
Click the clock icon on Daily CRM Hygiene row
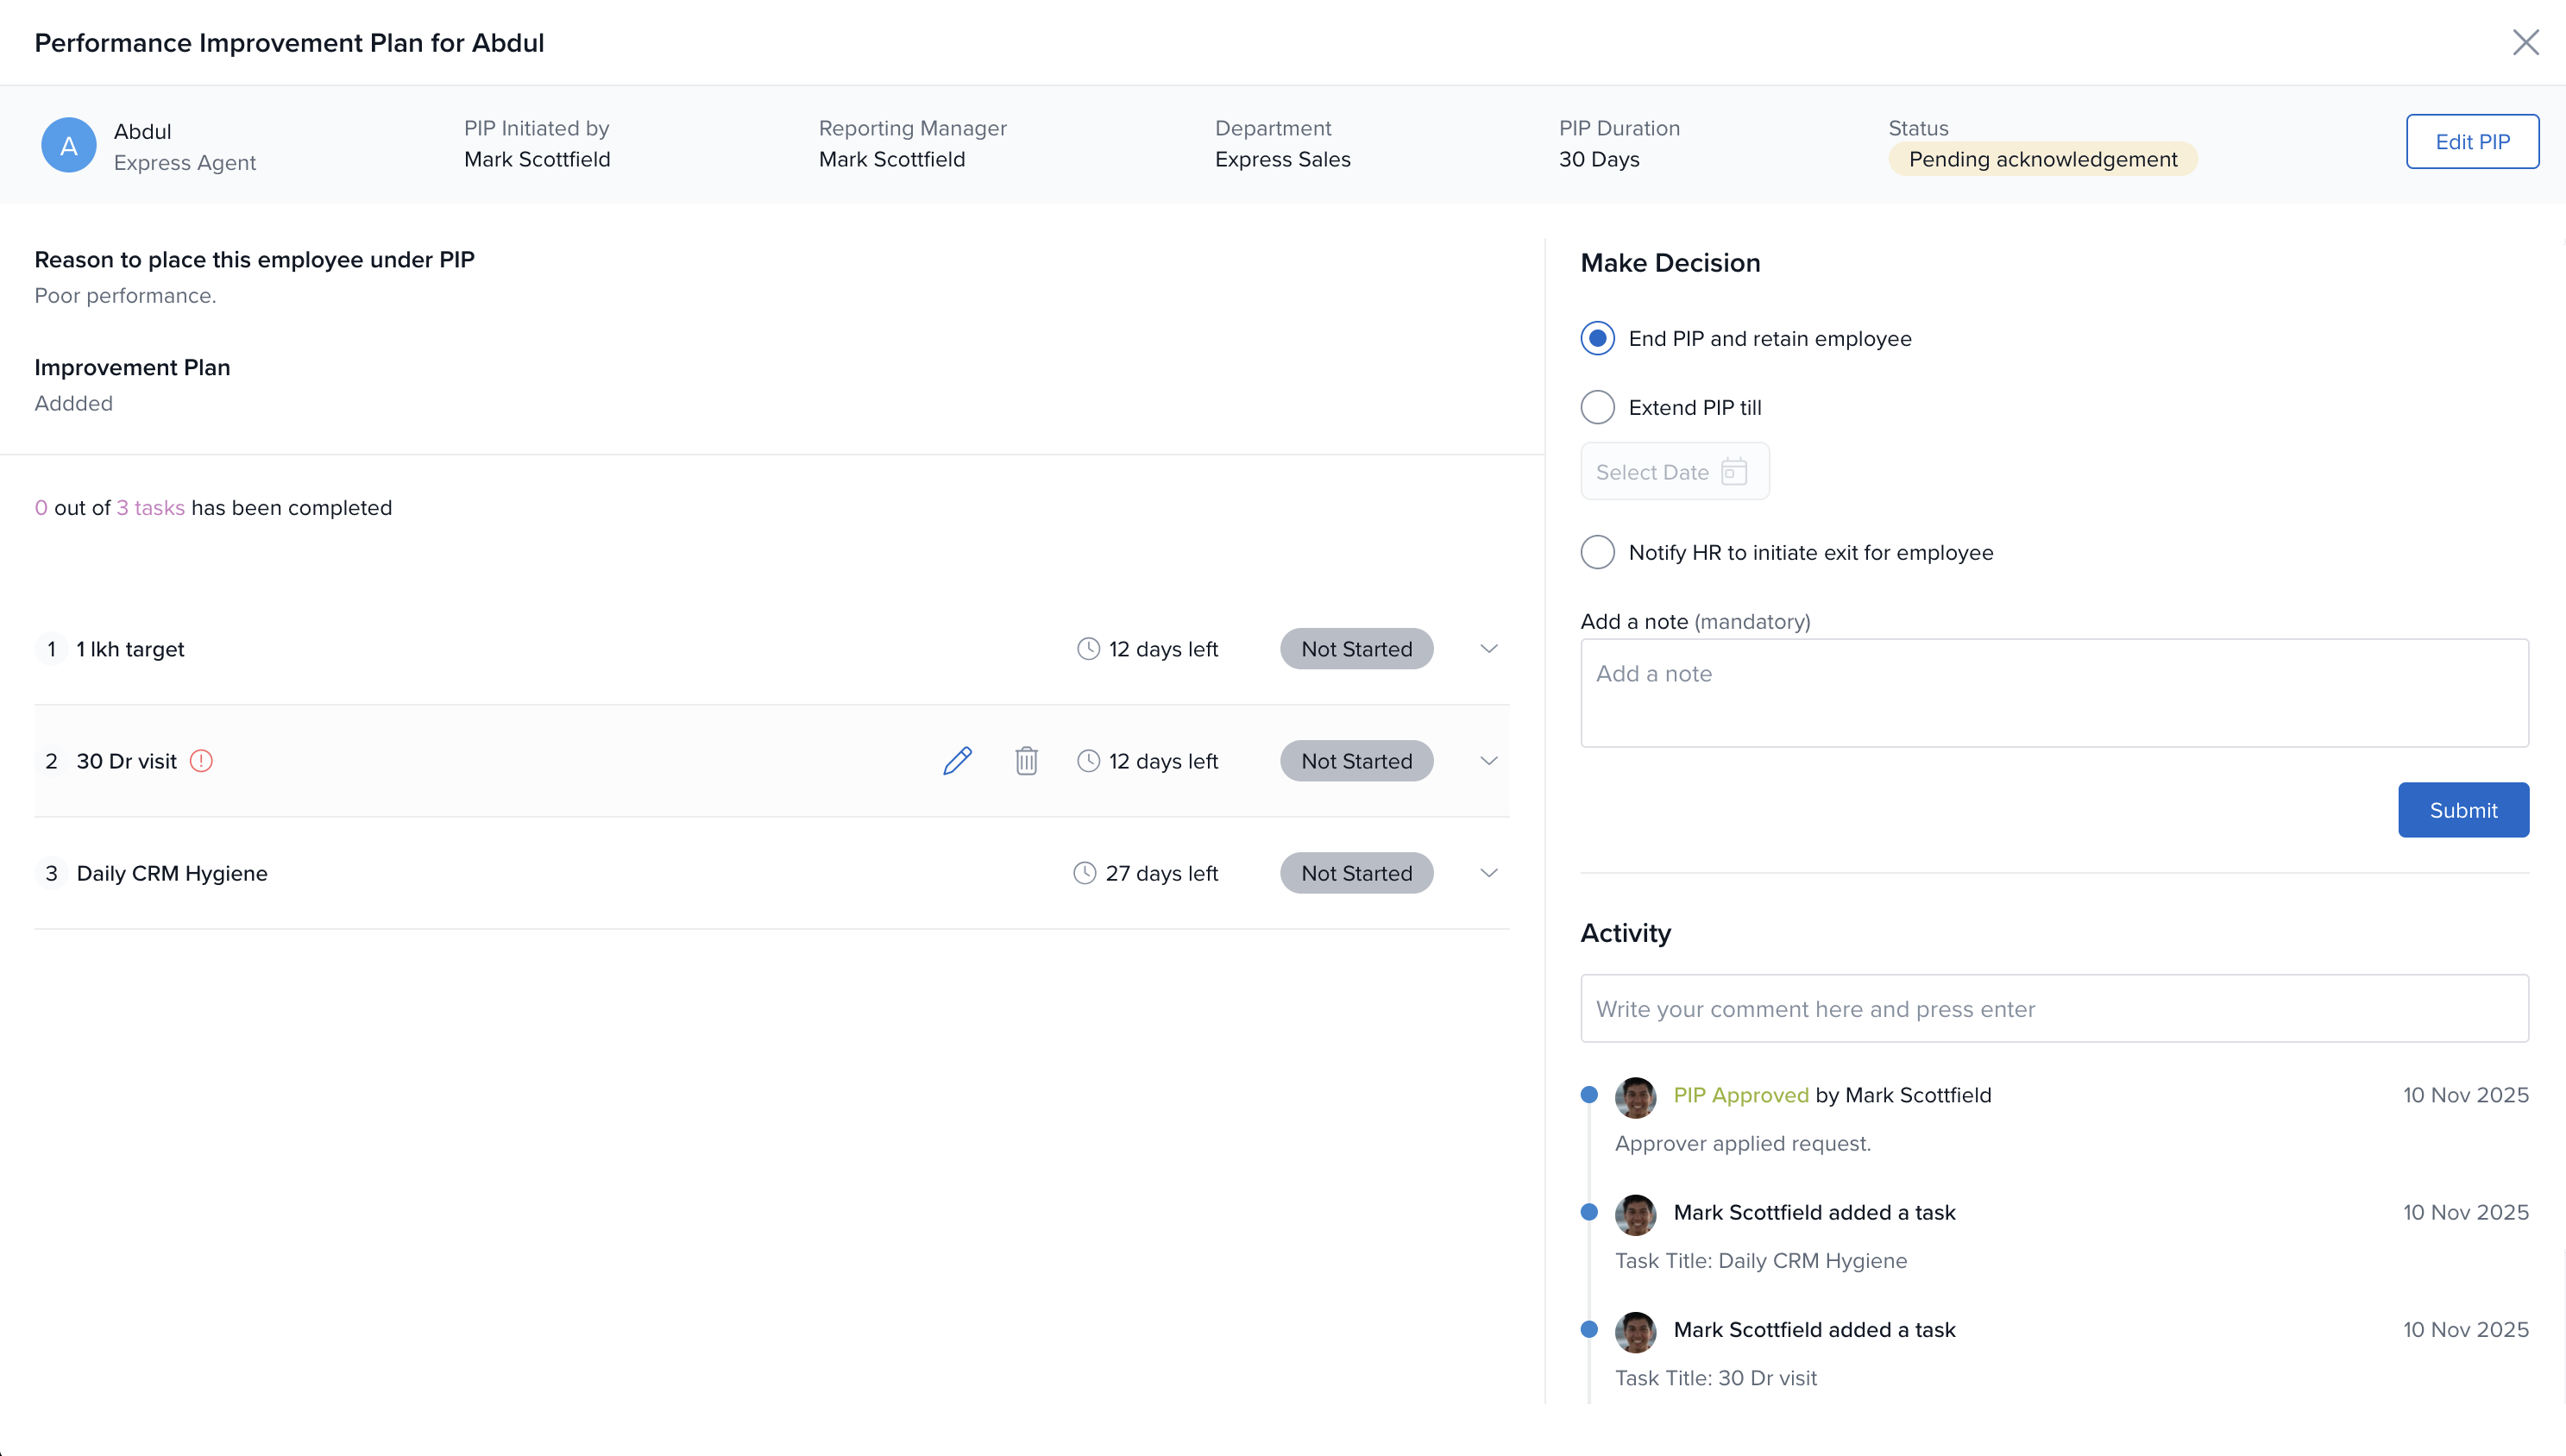pyautogui.click(x=1084, y=873)
